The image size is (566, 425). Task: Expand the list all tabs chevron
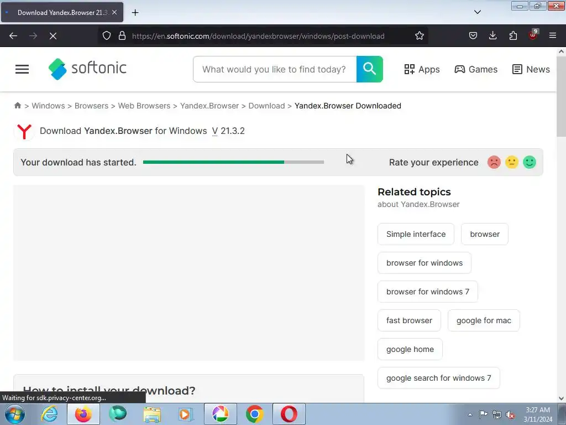[477, 12]
